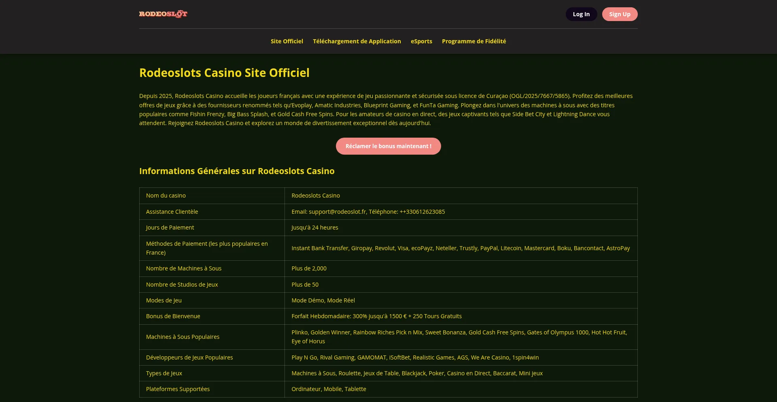Screen dimensions: 777x402
Task: Select Nombre de Machines à Sous label
Action: tap(212, 268)
